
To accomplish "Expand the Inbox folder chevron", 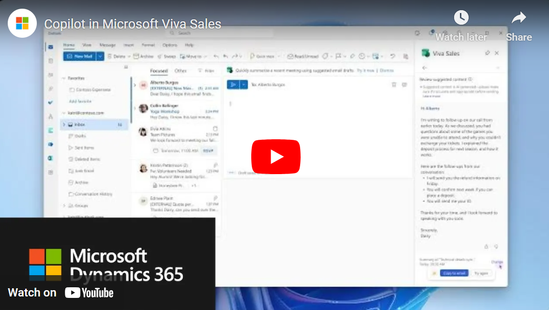I will 64,125.
